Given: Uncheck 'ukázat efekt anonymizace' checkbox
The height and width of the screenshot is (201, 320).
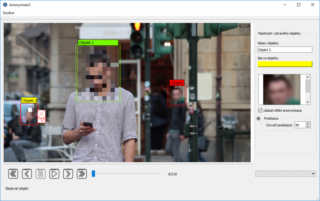Looking at the screenshot, I should (260, 110).
